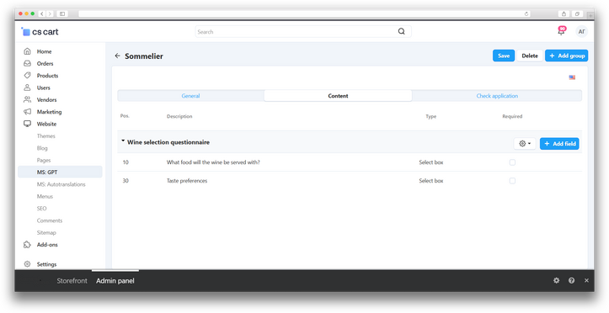Click the Save button

click(504, 56)
